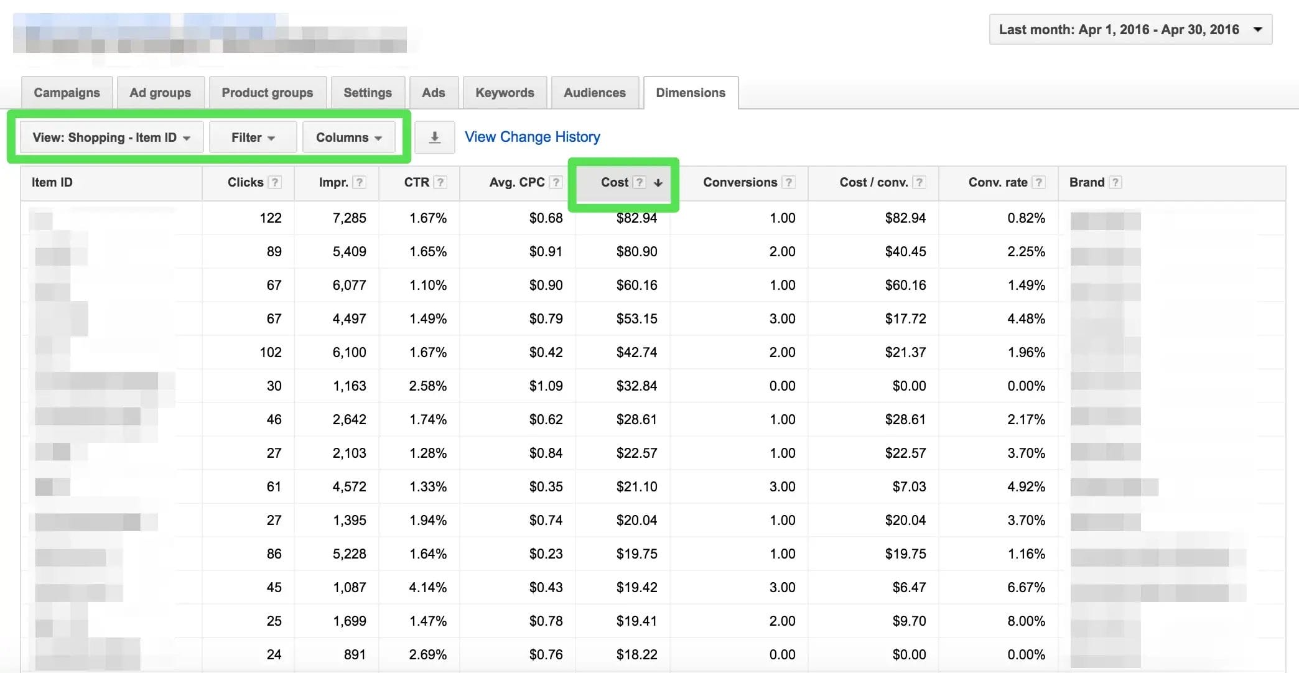Open the Columns dropdown
Image resolution: width=1299 pixels, height=673 pixels.
click(348, 137)
